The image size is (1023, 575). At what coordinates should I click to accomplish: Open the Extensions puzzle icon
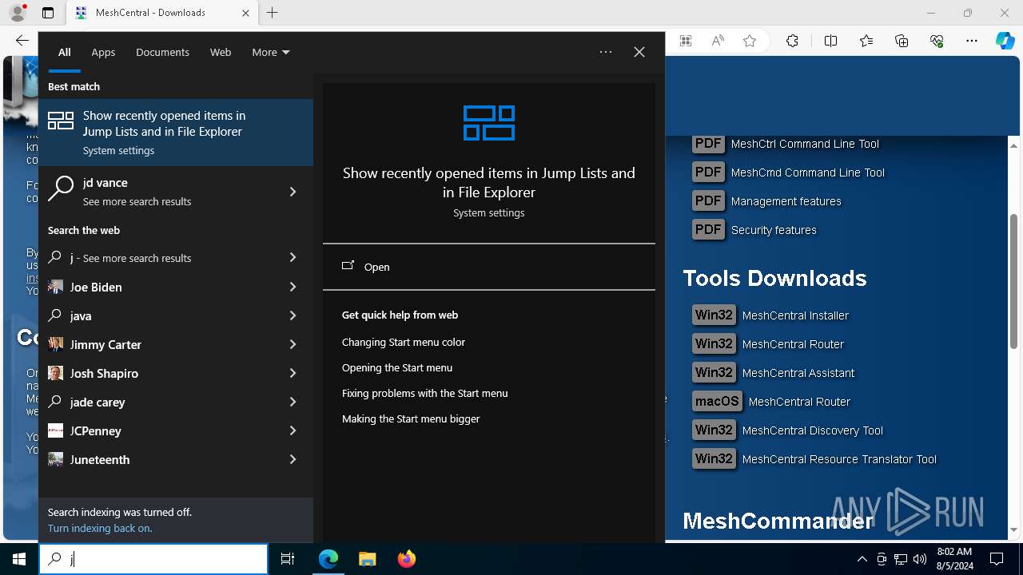point(792,41)
